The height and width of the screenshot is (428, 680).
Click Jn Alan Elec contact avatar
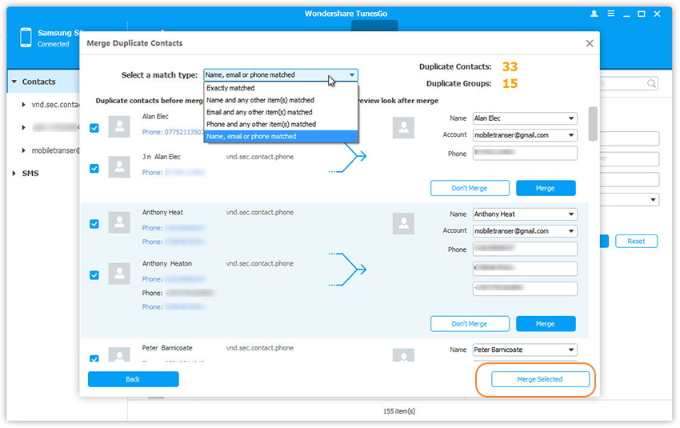pyautogui.click(x=119, y=167)
